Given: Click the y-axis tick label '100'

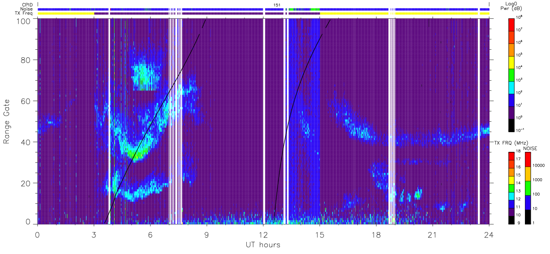Looking at the screenshot, I should [23, 21].
